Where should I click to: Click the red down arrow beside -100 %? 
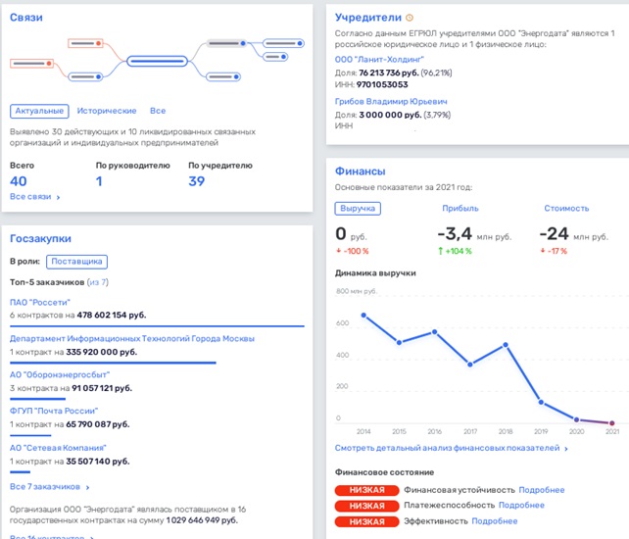pyautogui.click(x=338, y=251)
